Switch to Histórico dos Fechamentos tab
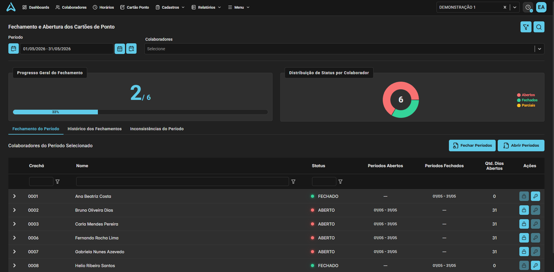Image resolution: width=554 pixels, height=272 pixels. 95,129
